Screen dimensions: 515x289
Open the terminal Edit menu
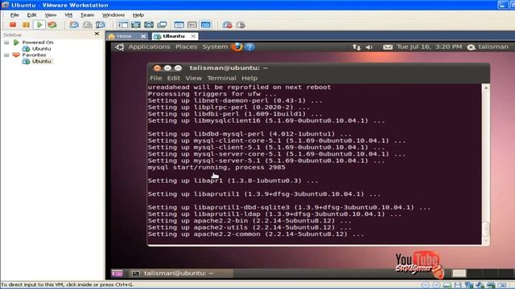(174, 78)
